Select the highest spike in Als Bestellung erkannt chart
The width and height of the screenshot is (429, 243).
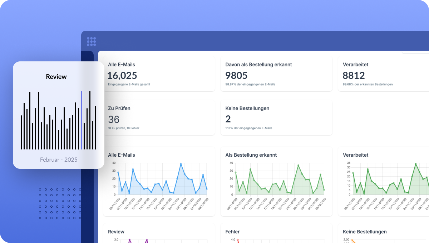299,165
